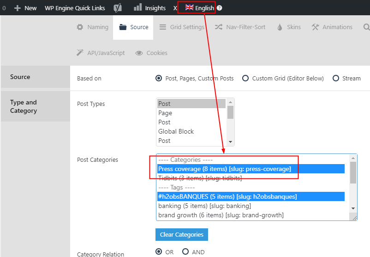370x257 pixels.
Task: Select the Source sidebar section
Action: [x=36, y=77]
